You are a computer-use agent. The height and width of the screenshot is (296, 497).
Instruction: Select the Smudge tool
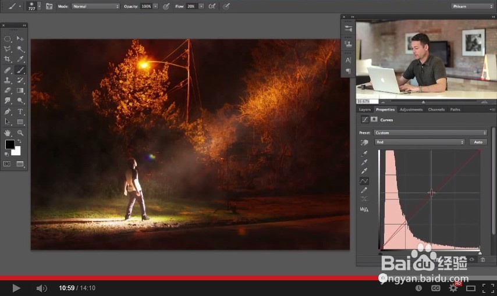click(8, 101)
